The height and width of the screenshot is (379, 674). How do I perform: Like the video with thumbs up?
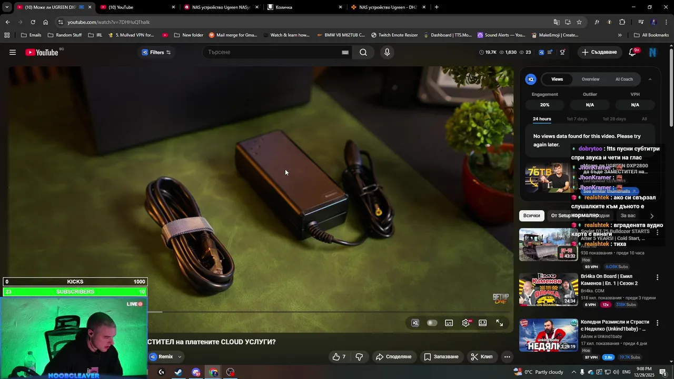click(339, 356)
